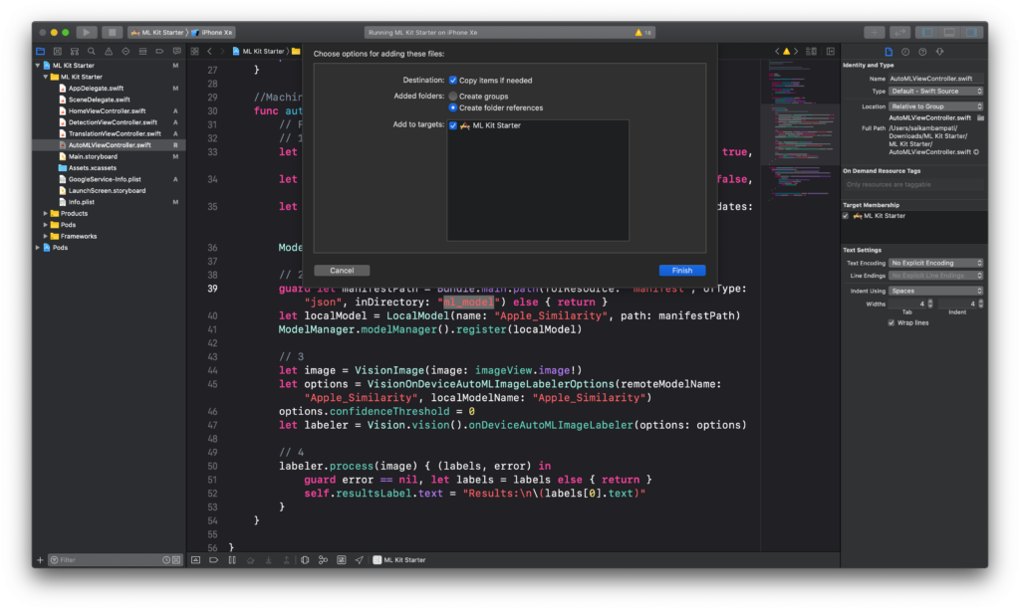
Task: Open the Project navigator folder icon
Action: [40, 52]
